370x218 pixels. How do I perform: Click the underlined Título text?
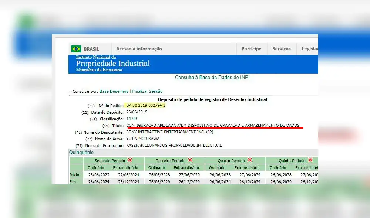213,126
